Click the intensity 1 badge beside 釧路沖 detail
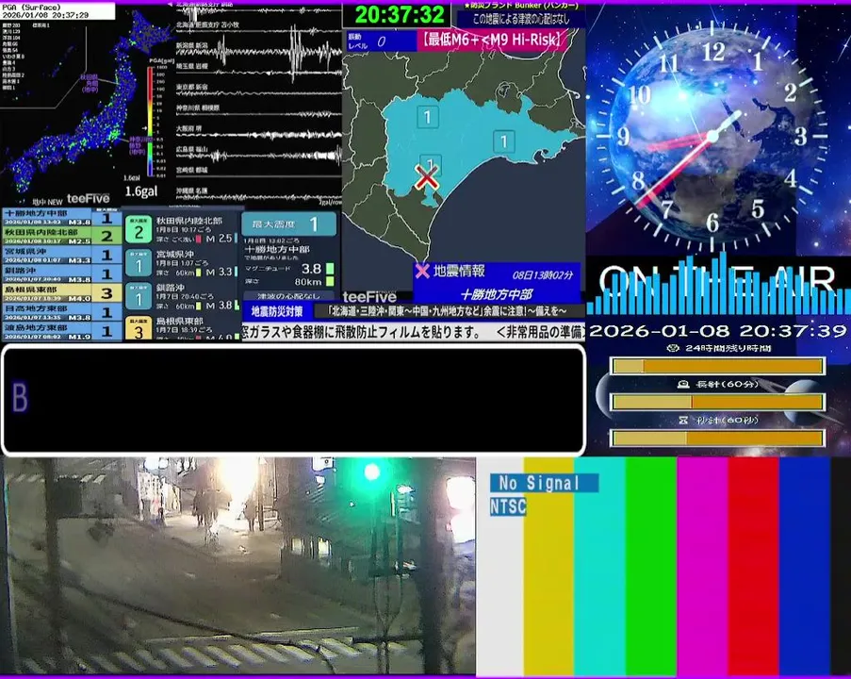The height and width of the screenshot is (679, 851). pos(139,296)
